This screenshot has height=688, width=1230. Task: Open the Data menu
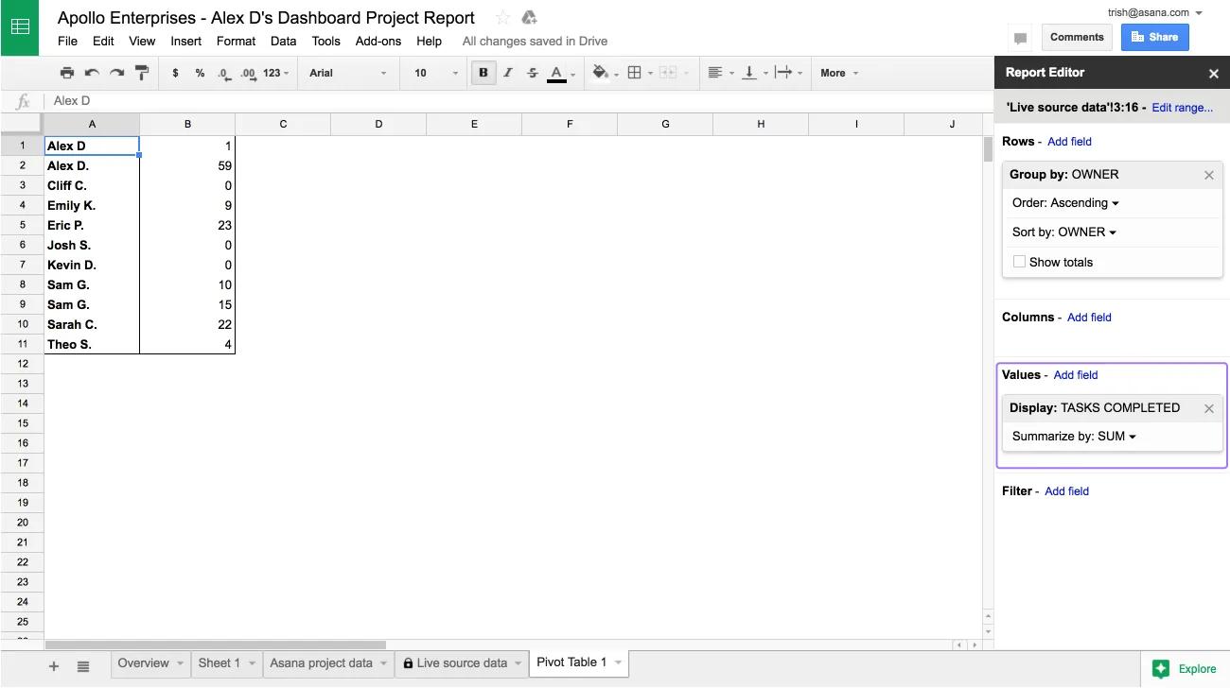[x=283, y=41]
